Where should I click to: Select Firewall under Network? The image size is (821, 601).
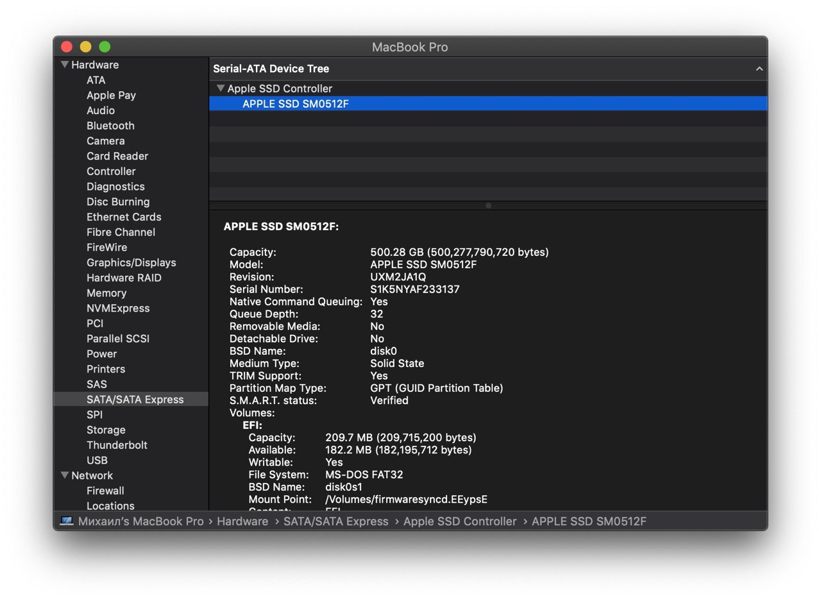(x=105, y=491)
